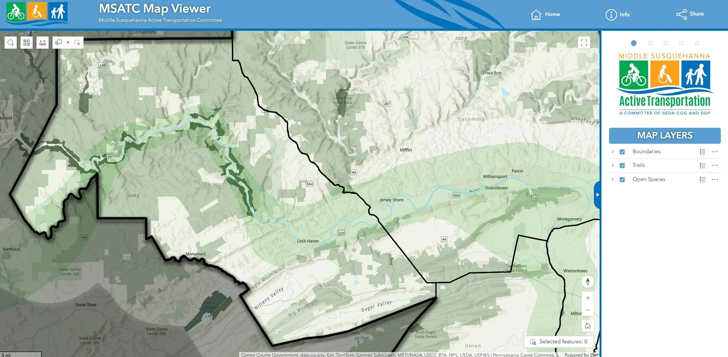Switch to the second panel page dot
Screen dimensions: 728x357
[650, 43]
